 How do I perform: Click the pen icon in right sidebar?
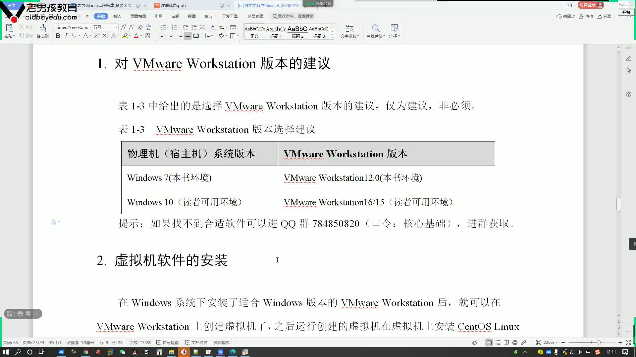[x=628, y=58]
